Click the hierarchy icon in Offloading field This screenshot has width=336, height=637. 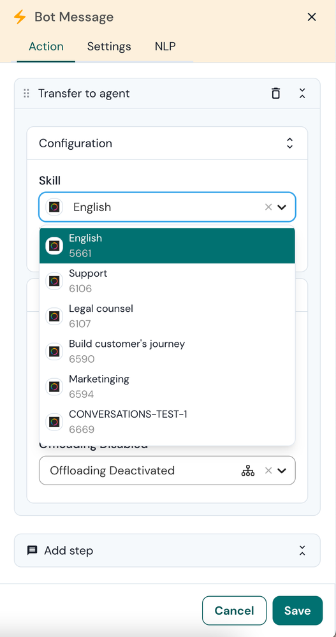(248, 471)
